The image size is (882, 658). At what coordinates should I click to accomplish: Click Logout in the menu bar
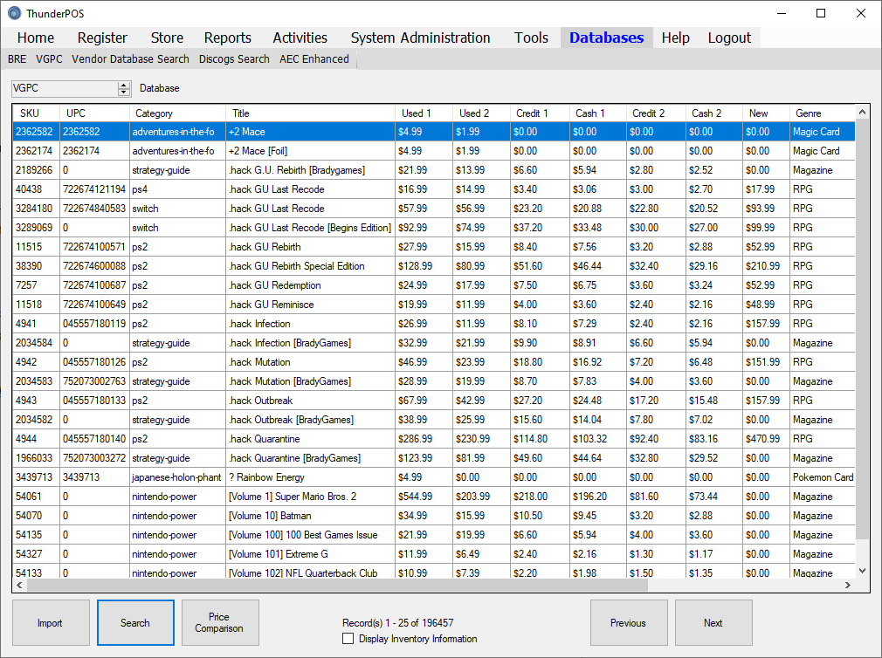coord(729,38)
